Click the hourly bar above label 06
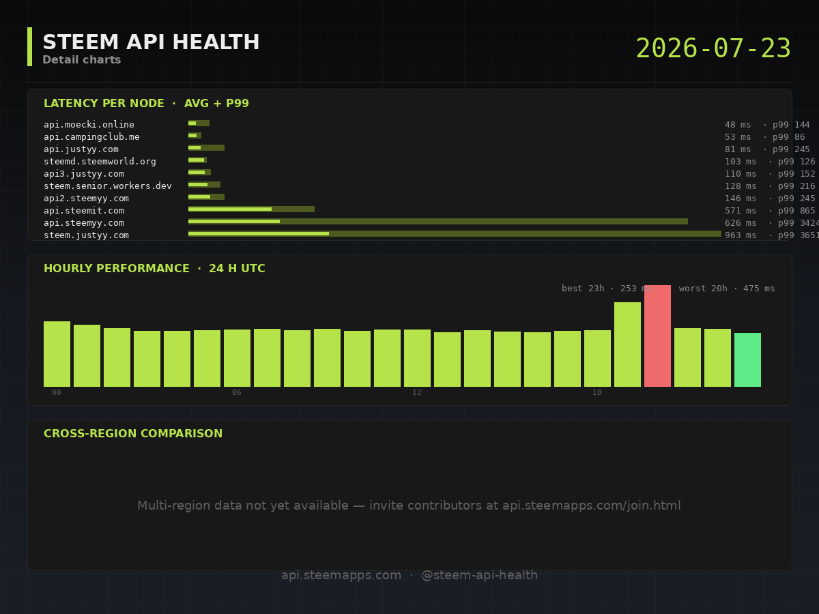The height and width of the screenshot is (614, 819). tap(237, 358)
